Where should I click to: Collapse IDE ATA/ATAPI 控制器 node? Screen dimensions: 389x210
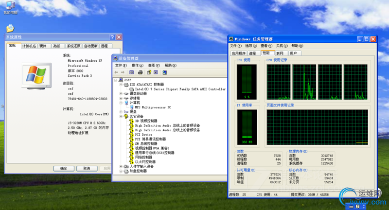tap(121, 85)
